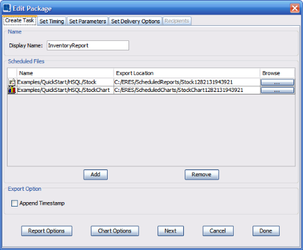
Task: Browse export location for Stock report
Action: (277, 82)
